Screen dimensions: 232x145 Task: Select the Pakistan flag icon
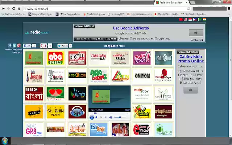(x=200, y=19)
